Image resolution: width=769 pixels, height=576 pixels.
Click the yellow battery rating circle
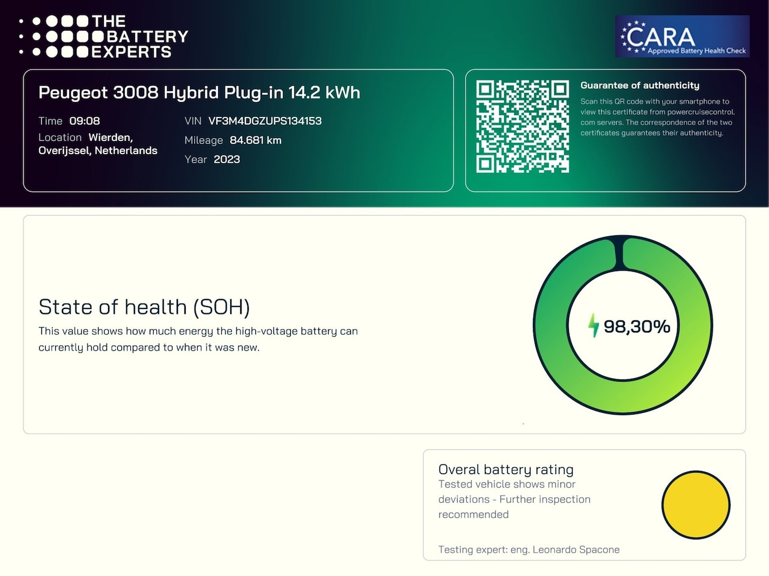(696, 505)
